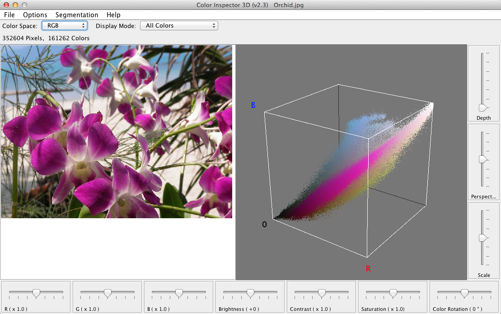Open the Segmentation menu
The width and height of the screenshot is (501, 314).
[x=77, y=15]
